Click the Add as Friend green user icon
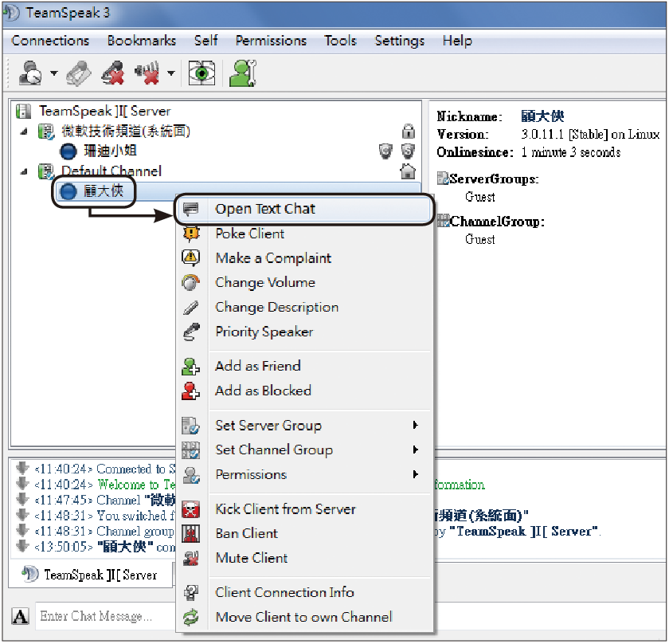This screenshot has height=644, width=669. [x=190, y=366]
